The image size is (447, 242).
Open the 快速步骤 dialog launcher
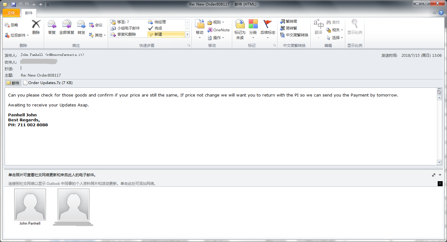[189, 46]
